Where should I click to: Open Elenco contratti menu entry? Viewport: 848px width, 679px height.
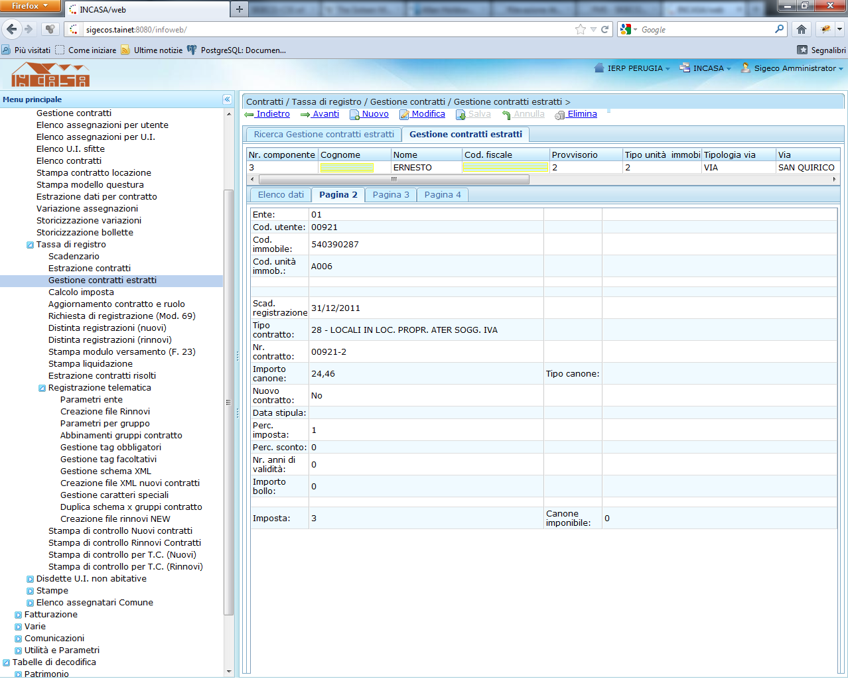69,161
